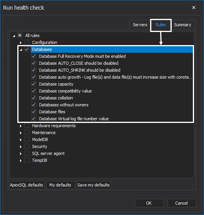Check the Hardware requirements checkbox
This screenshot has height=215, width=204.
point(27,126)
